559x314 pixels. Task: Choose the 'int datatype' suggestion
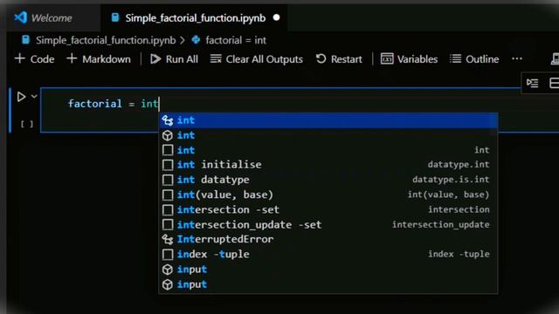328,180
